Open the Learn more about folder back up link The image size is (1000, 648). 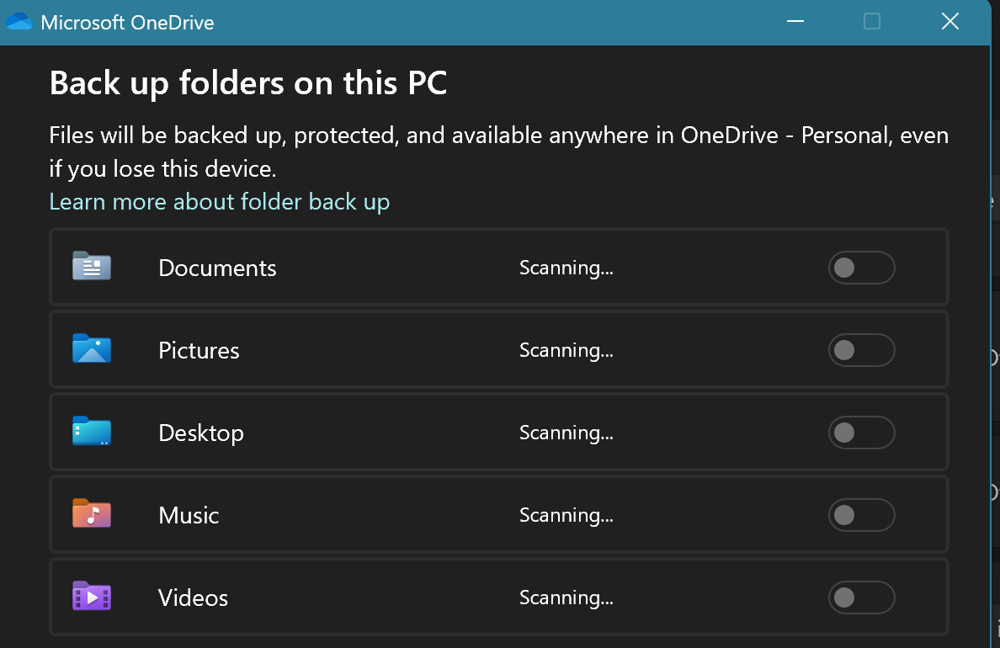click(220, 202)
